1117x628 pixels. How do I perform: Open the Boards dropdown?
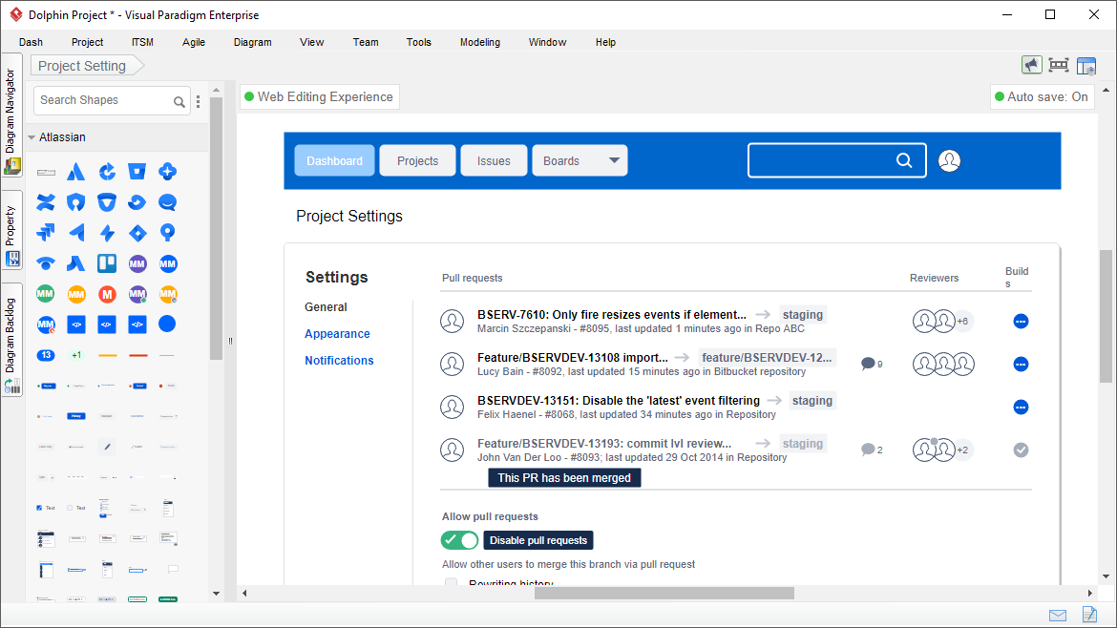[x=580, y=161]
